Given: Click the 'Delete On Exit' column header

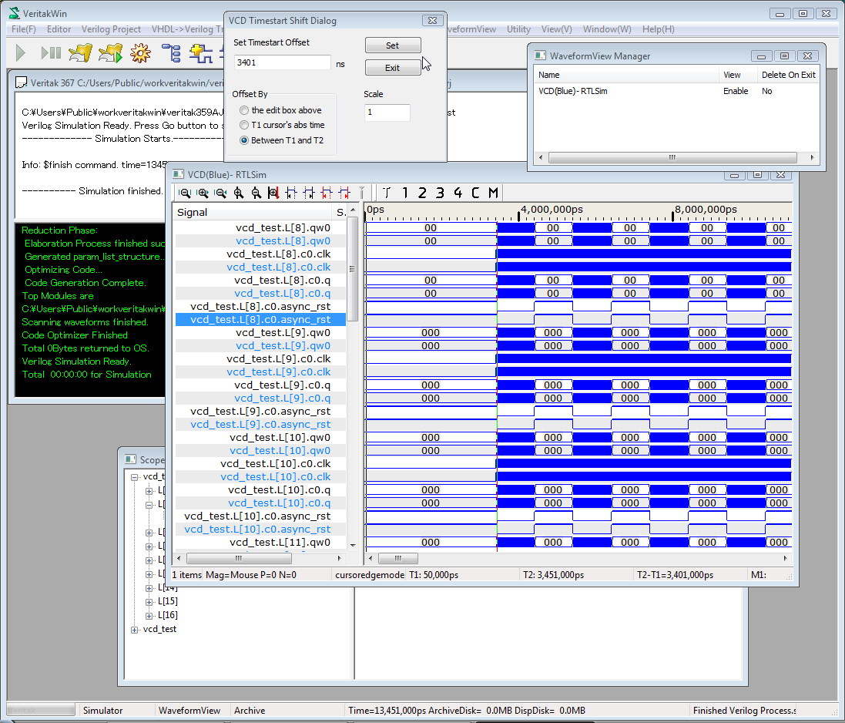Looking at the screenshot, I should 788,75.
